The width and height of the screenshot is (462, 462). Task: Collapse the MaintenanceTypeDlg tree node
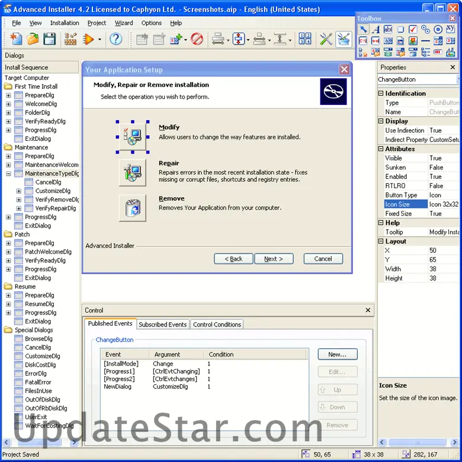pyautogui.click(x=8, y=174)
